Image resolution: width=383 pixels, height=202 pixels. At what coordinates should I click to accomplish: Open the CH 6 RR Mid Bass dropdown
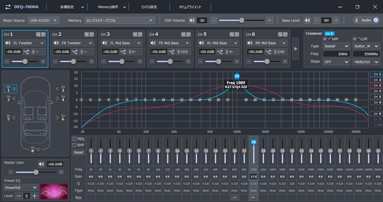pos(271,43)
